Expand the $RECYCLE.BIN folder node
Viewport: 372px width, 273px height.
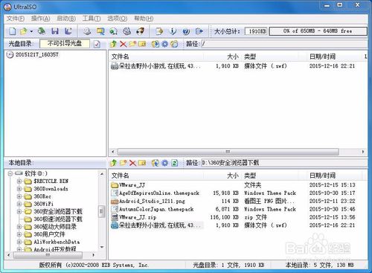pos(19,182)
